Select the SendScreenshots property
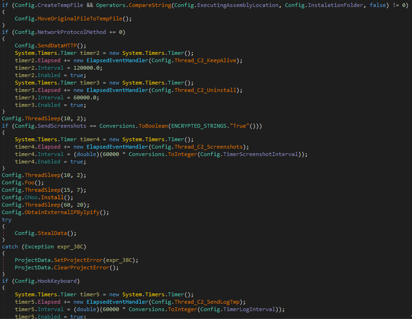The width and height of the screenshot is (412, 319). [x=62, y=126]
